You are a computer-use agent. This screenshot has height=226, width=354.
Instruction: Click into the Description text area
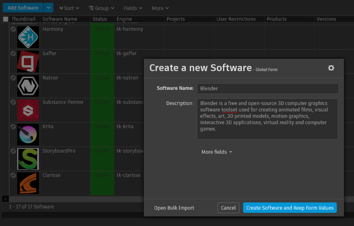click(268, 119)
